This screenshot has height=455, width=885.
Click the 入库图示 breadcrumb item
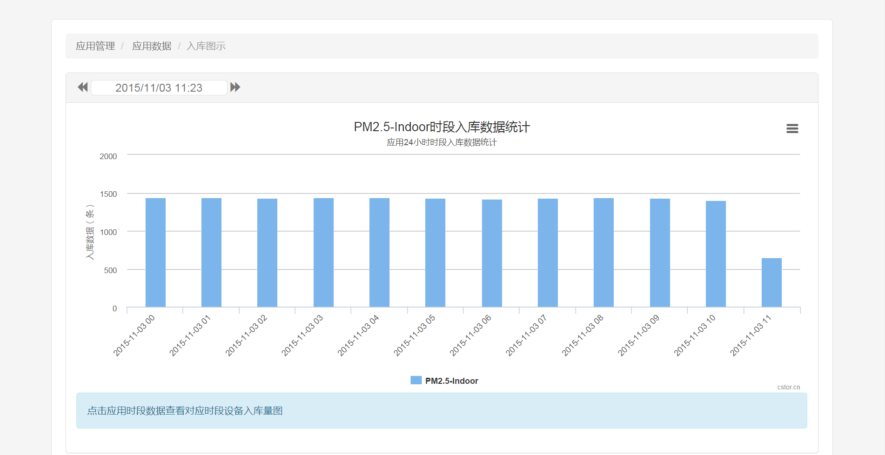click(x=206, y=46)
